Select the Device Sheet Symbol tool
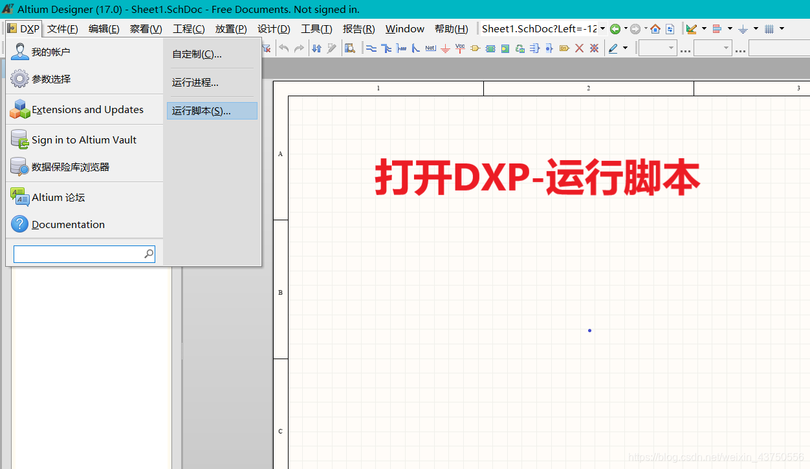 coord(520,48)
